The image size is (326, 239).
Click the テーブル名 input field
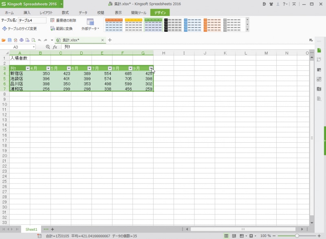click(32, 20)
